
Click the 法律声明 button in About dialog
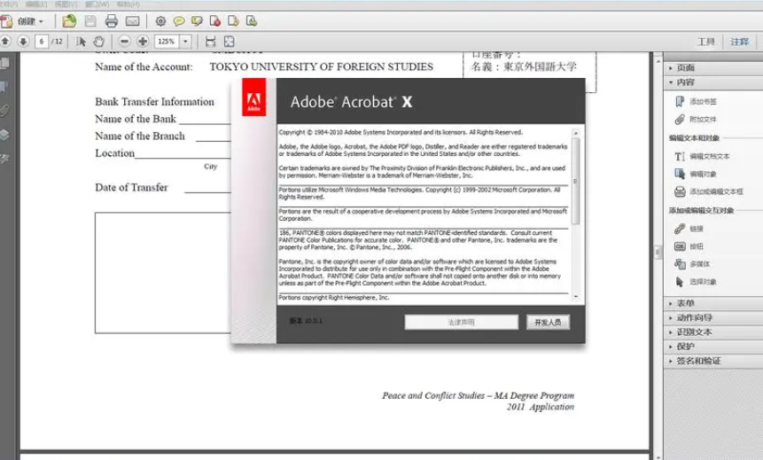pyautogui.click(x=462, y=323)
